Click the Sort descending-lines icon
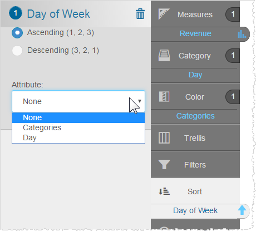The image size is (256, 231). [164, 191]
